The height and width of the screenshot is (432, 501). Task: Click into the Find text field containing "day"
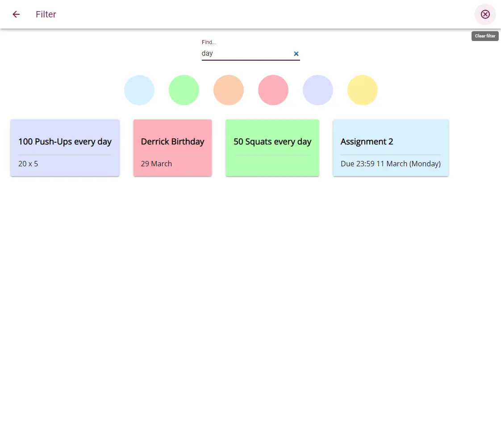coord(245,53)
